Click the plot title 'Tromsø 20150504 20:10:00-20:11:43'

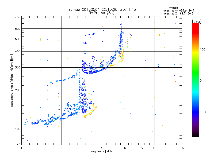101,9
